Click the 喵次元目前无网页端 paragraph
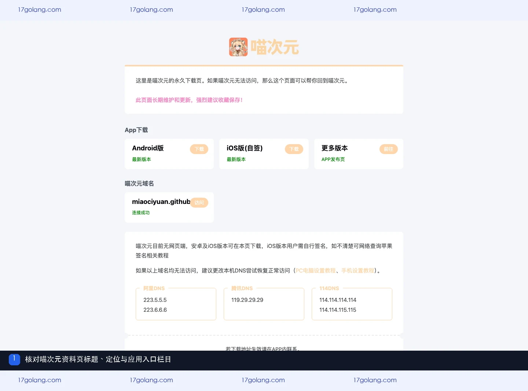Viewport: 528px width, 391px height. [264, 251]
